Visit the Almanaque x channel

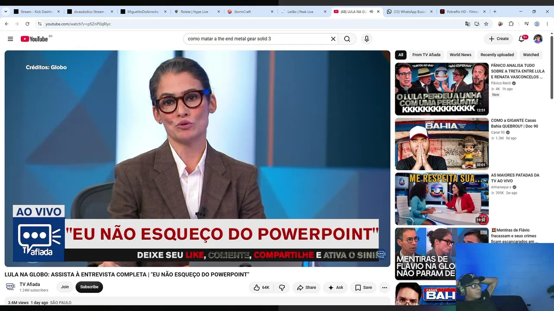click(x=501, y=187)
